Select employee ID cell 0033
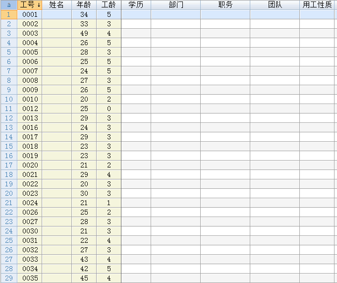The height and width of the screenshot is (283, 337). (x=30, y=259)
